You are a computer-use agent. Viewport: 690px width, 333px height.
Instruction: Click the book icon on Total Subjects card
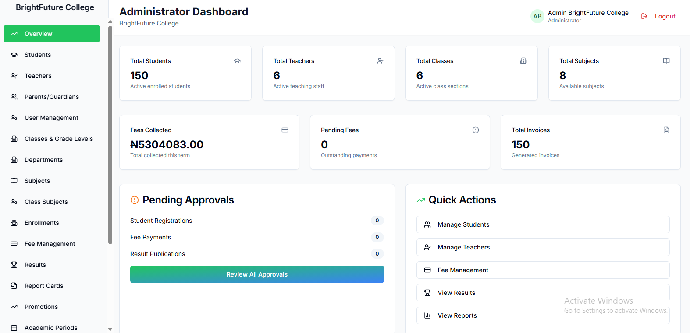click(666, 61)
